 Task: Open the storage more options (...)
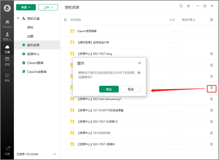55,154
